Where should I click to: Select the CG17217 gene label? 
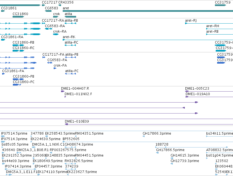[x=50, y=2]
